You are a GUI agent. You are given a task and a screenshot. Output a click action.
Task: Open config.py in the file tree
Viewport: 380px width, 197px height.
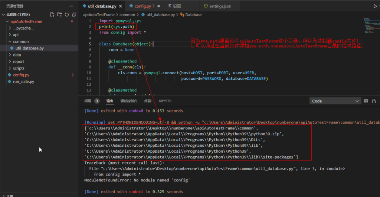pyautogui.click(x=21, y=75)
